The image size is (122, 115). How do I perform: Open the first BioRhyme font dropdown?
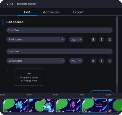(x=36, y=40)
